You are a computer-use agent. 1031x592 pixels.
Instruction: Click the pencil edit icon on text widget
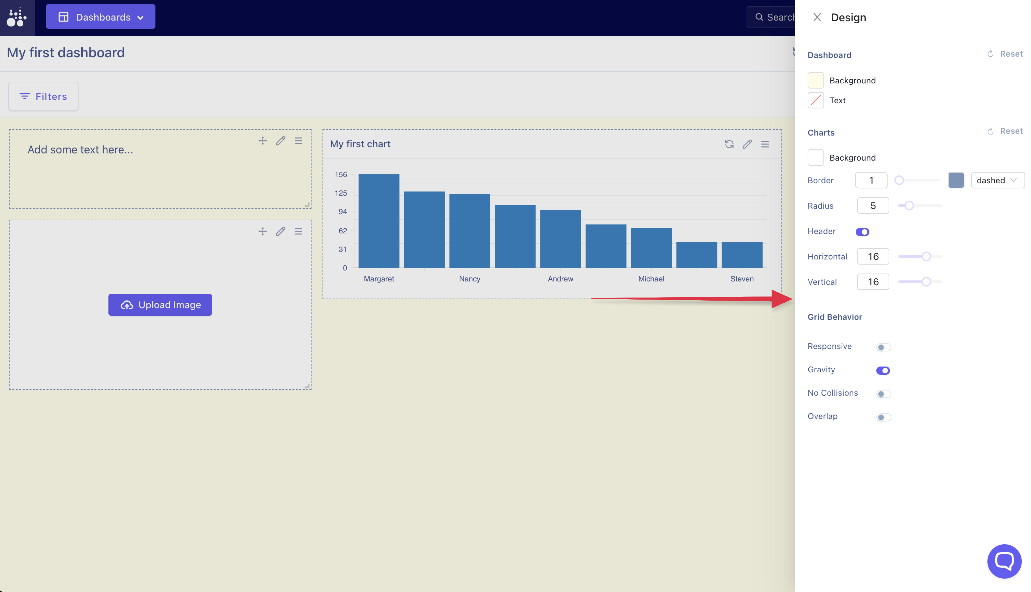280,141
